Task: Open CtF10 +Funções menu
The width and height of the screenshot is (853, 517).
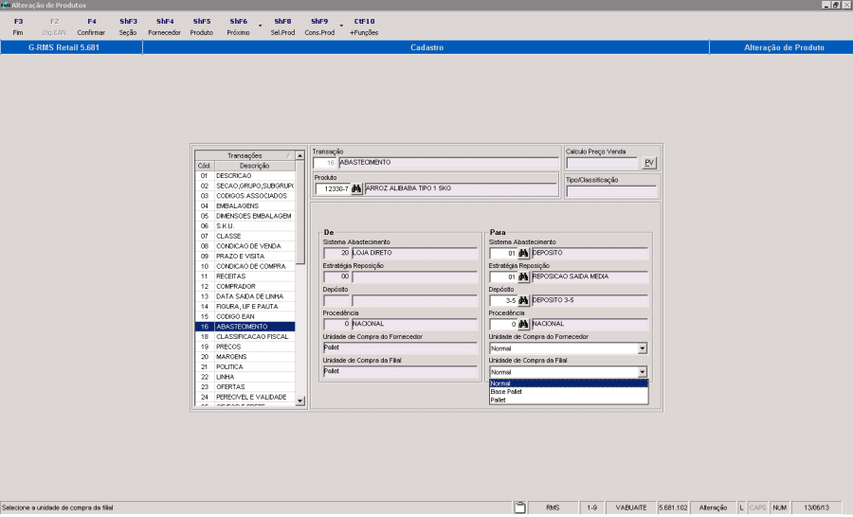Action: [x=363, y=26]
